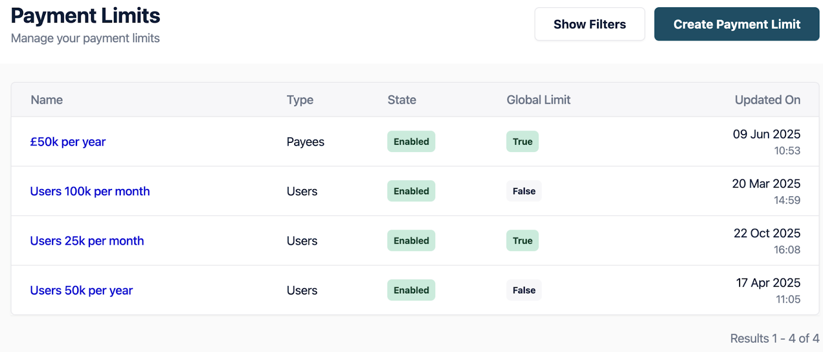Click False badge in Users 100k per month row
823x352 pixels.
coord(524,191)
